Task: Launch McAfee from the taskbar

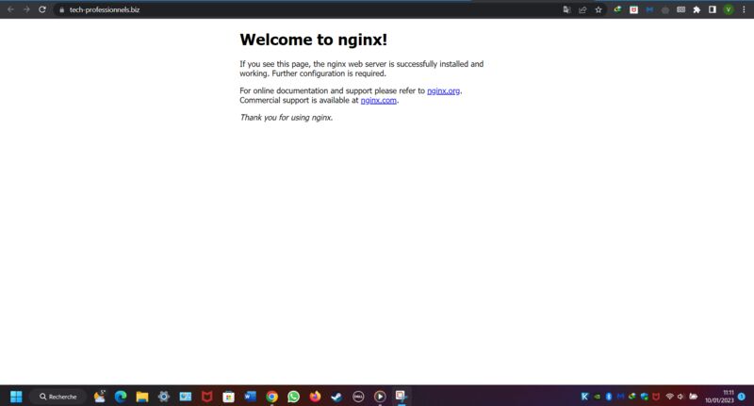Action: (206, 397)
